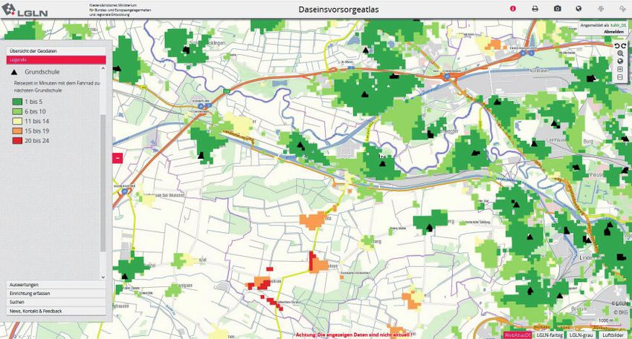Open the Einrichtung erfassen section
This screenshot has width=632, height=339.
pos(57,293)
